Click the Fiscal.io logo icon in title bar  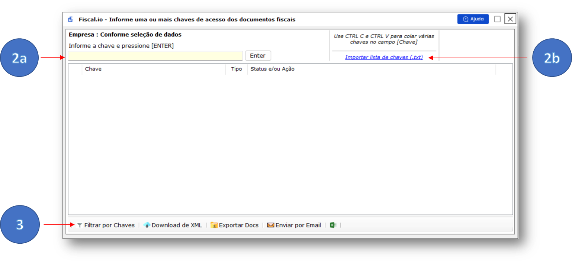(71, 19)
